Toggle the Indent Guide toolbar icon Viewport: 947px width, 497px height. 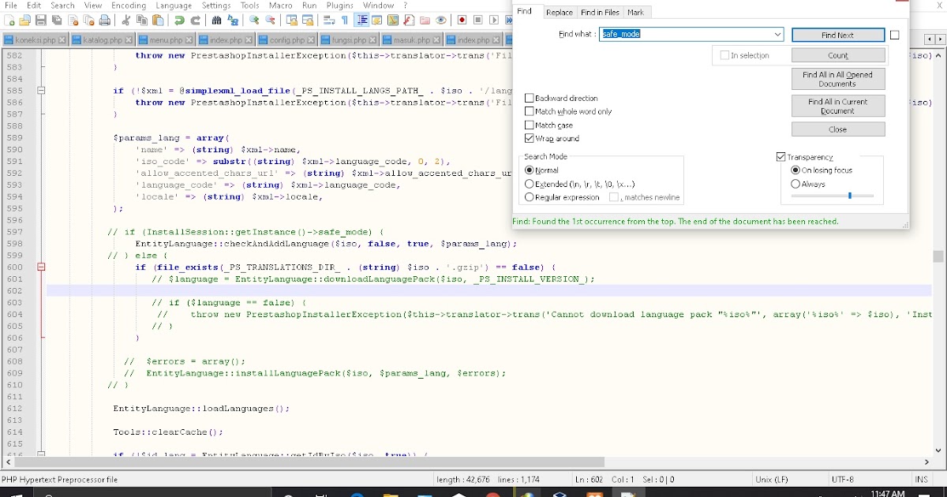coord(361,20)
